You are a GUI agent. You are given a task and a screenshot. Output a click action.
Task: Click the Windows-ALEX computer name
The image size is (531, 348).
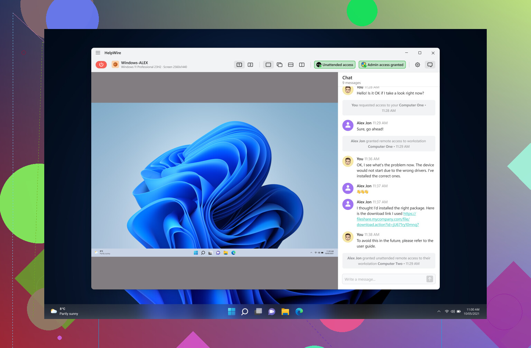pos(134,63)
